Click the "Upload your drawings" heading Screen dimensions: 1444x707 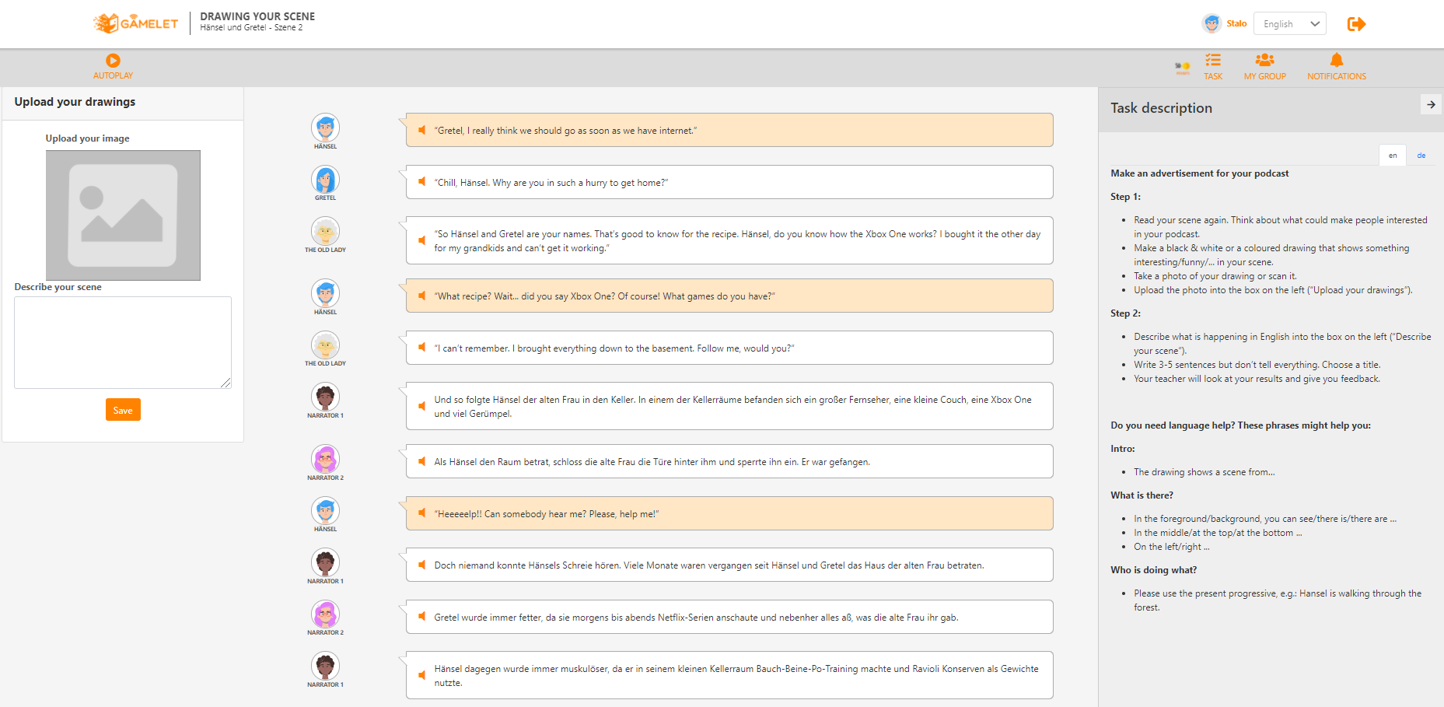[x=75, y=102]
